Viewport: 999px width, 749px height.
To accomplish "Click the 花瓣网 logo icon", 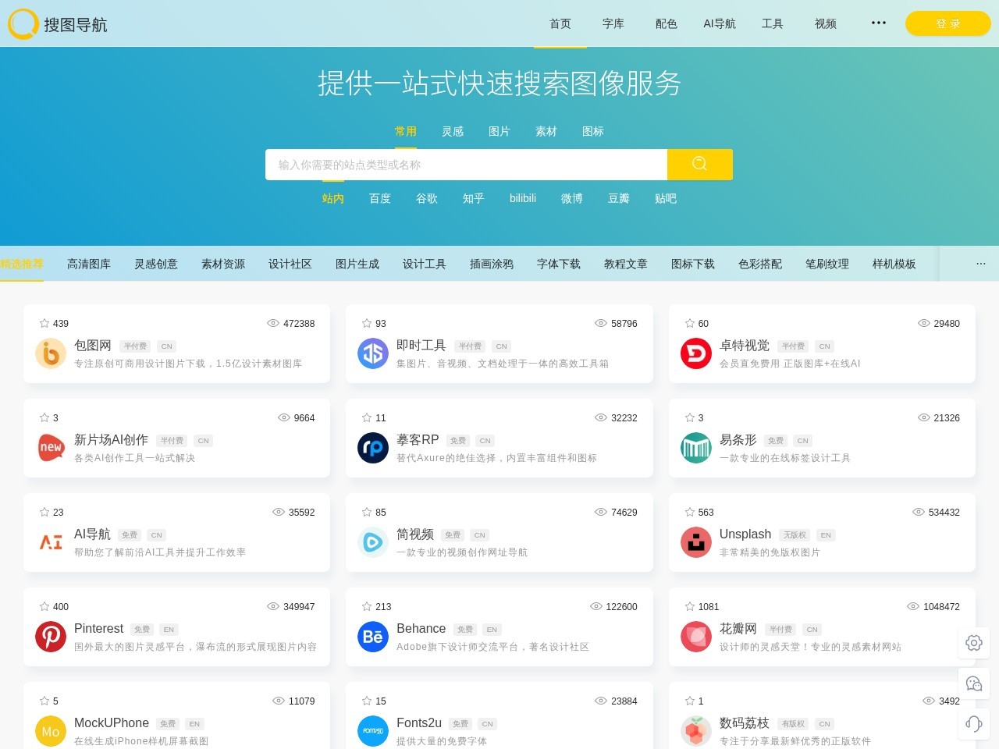I will pyautogui.click(x=696, y=637).
